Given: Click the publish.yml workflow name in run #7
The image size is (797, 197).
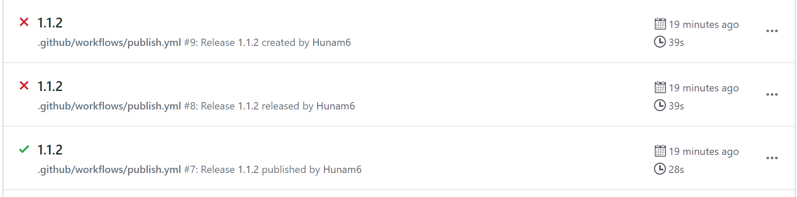Looking at the screenshot, I should click(109, 170).
